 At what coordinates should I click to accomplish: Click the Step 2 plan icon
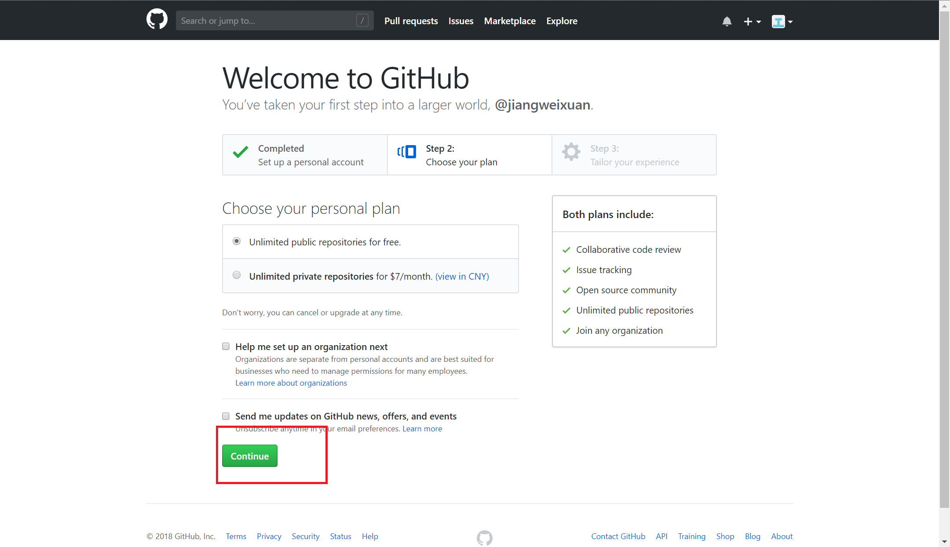[x=407, y=152]
